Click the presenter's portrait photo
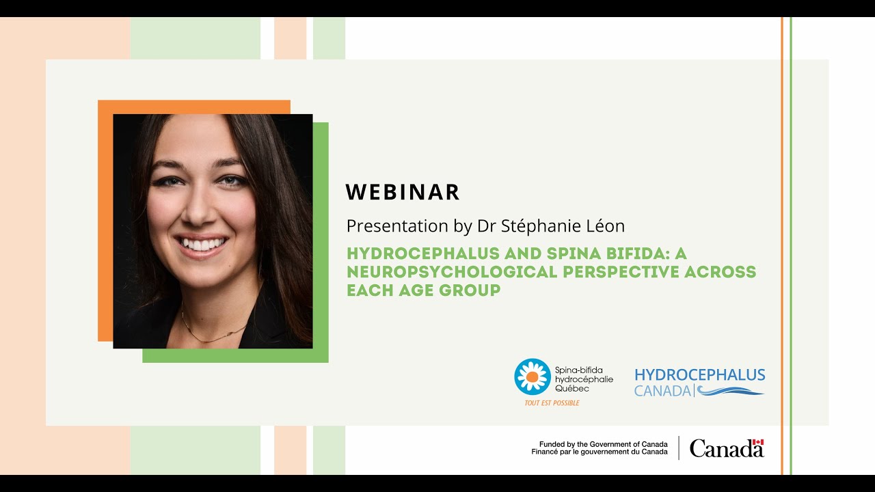This screenshot has height=492, width=875. point(213,231)
